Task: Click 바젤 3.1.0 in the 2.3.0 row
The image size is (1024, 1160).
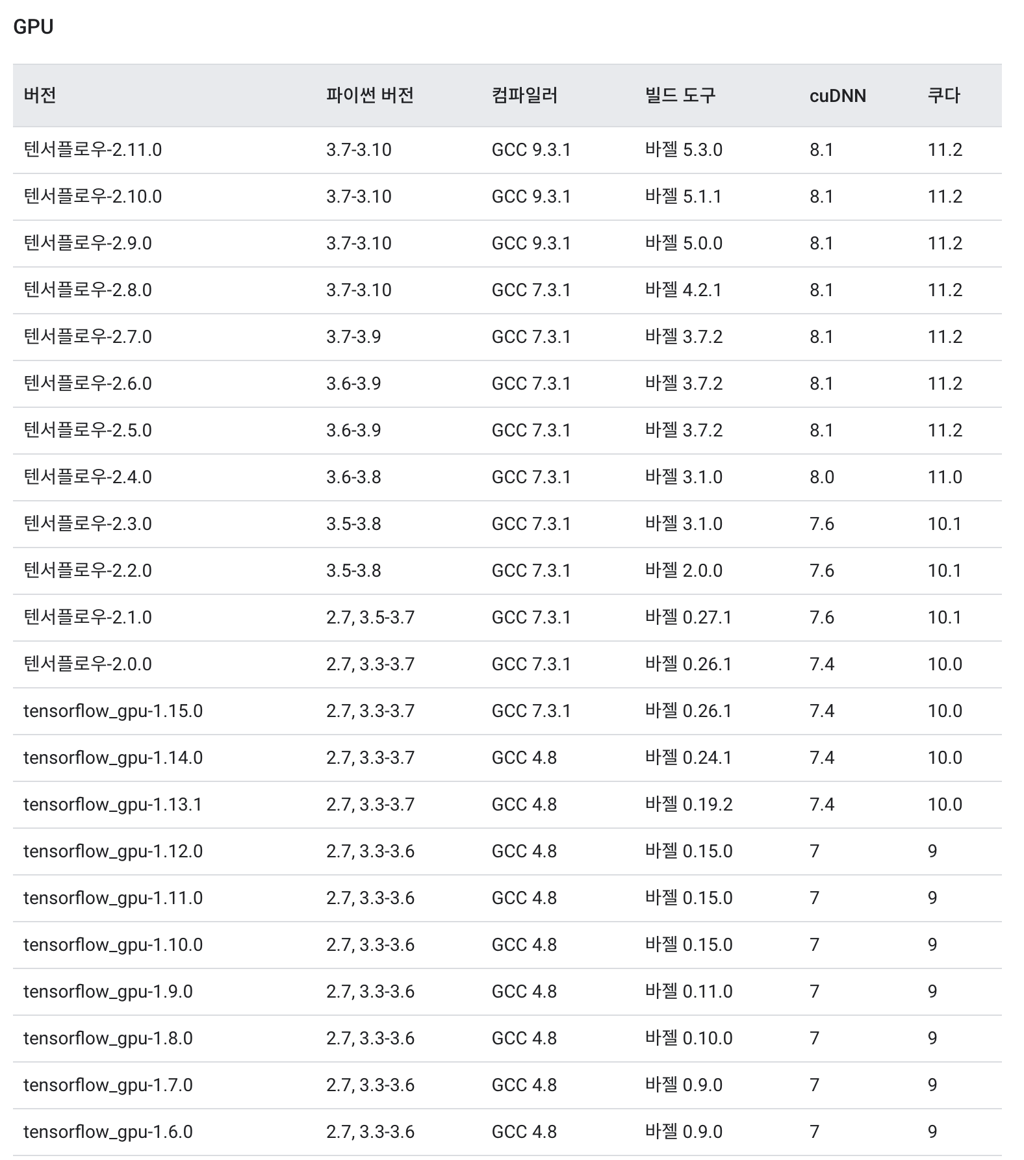Action: point(684,524)
